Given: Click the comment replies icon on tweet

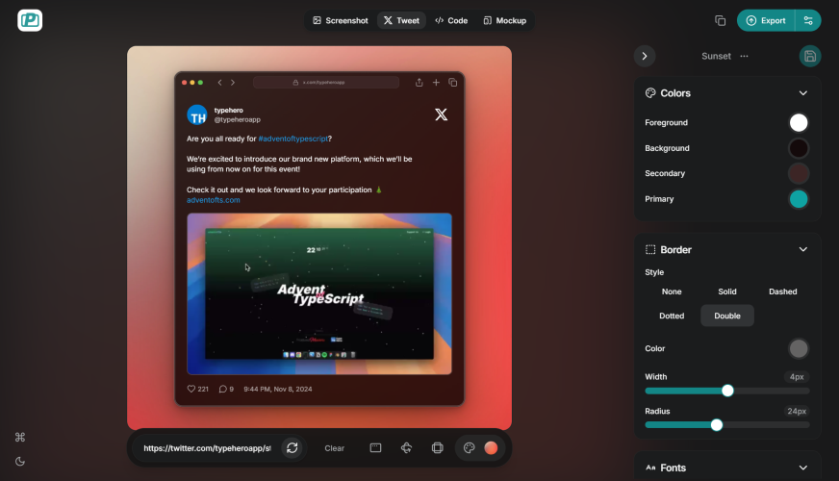Looking at the screenshot, I should pos(222,389).
